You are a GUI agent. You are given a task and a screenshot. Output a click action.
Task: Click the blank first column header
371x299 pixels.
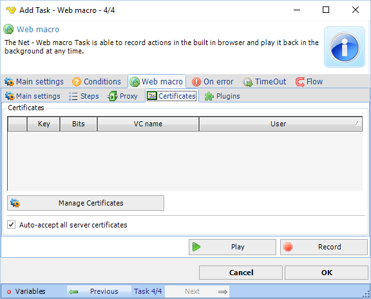17,124
